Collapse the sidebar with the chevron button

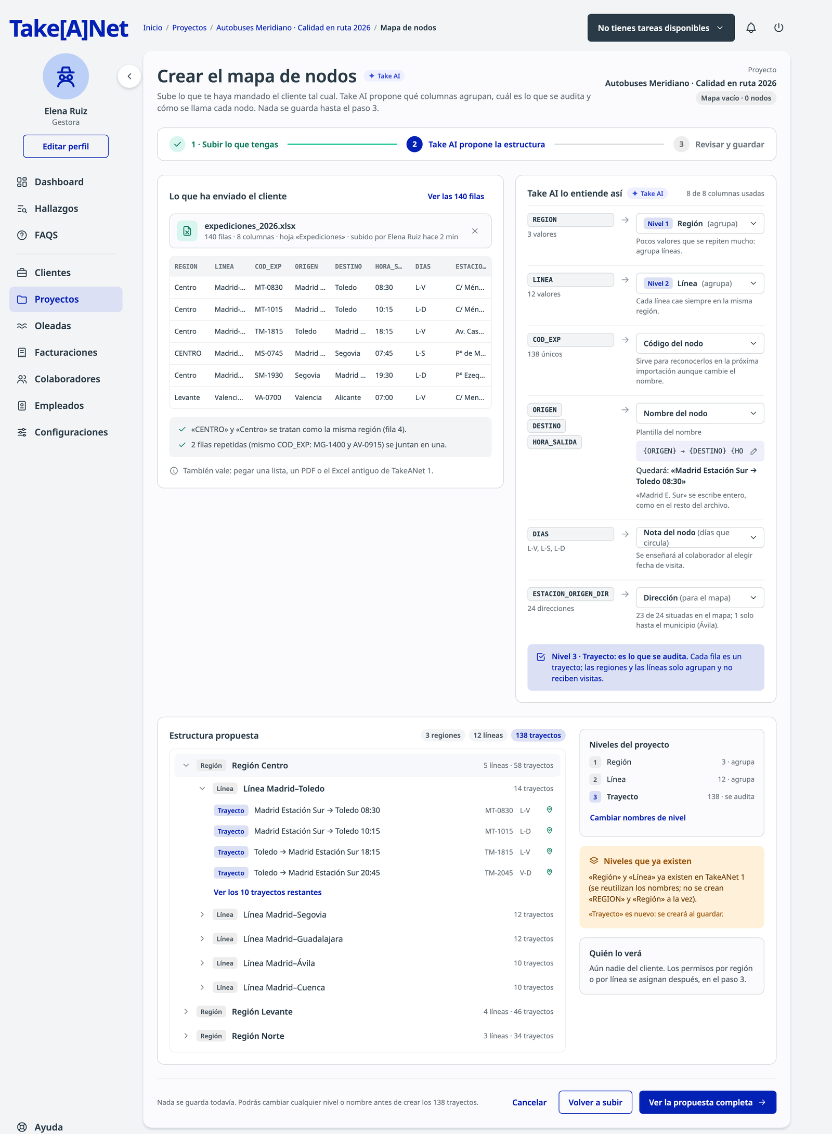tap(129, 76)
